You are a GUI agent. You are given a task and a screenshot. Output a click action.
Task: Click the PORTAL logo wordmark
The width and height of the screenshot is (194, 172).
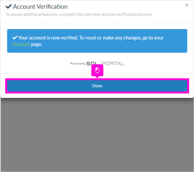click(x=113, y=64)
